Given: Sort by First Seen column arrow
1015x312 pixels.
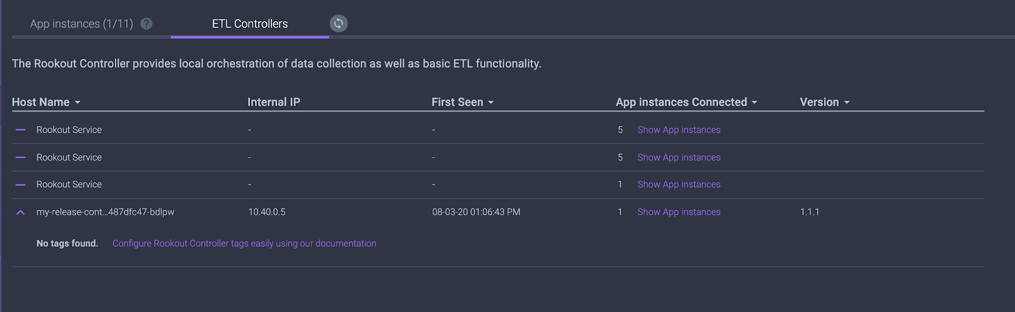Looking at the screenshot, I should point(491,103).
